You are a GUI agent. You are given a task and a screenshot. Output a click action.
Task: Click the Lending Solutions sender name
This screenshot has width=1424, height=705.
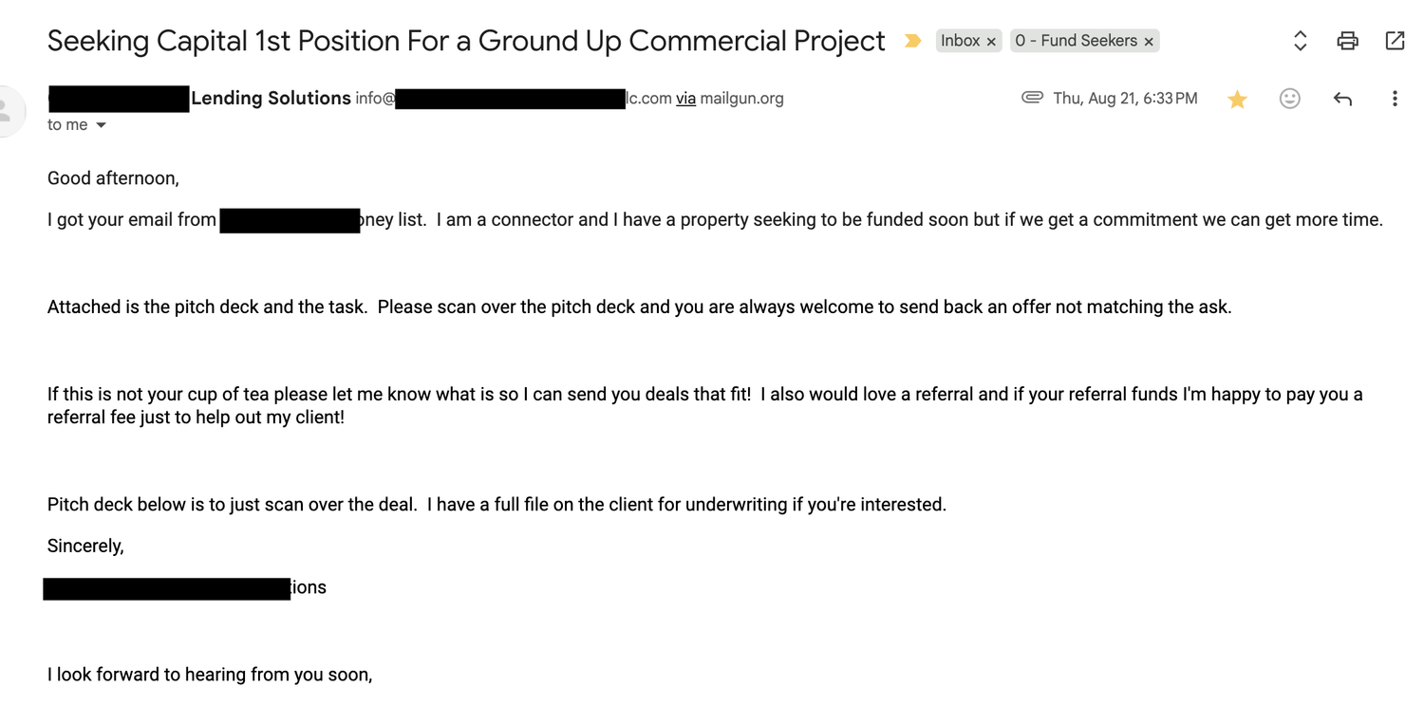click(271, 98)
